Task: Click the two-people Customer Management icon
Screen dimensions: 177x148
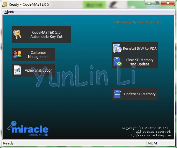Action: click(17, 54)
